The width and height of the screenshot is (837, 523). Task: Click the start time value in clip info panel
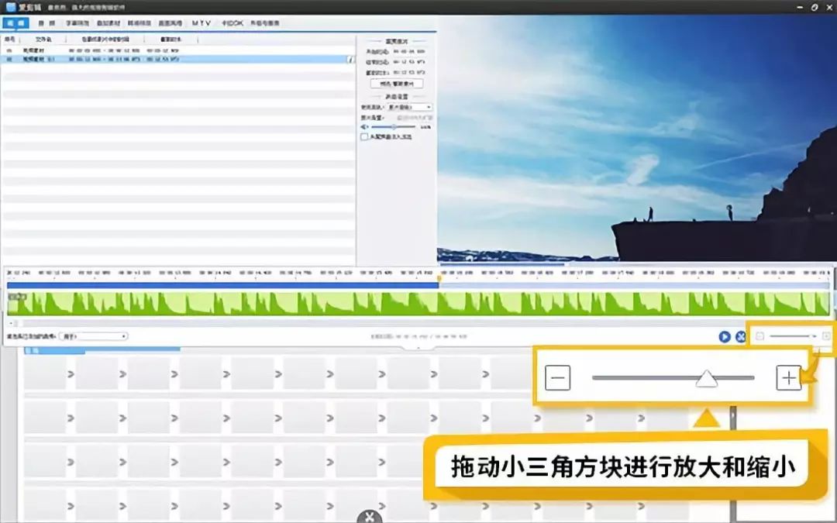(x=409, y=52)
